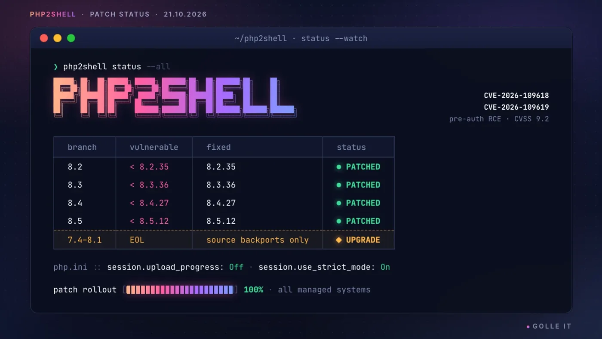602x339 pixels.
Task: Click the fixed version '8.4.27'
Action: [x=221, y=203]
